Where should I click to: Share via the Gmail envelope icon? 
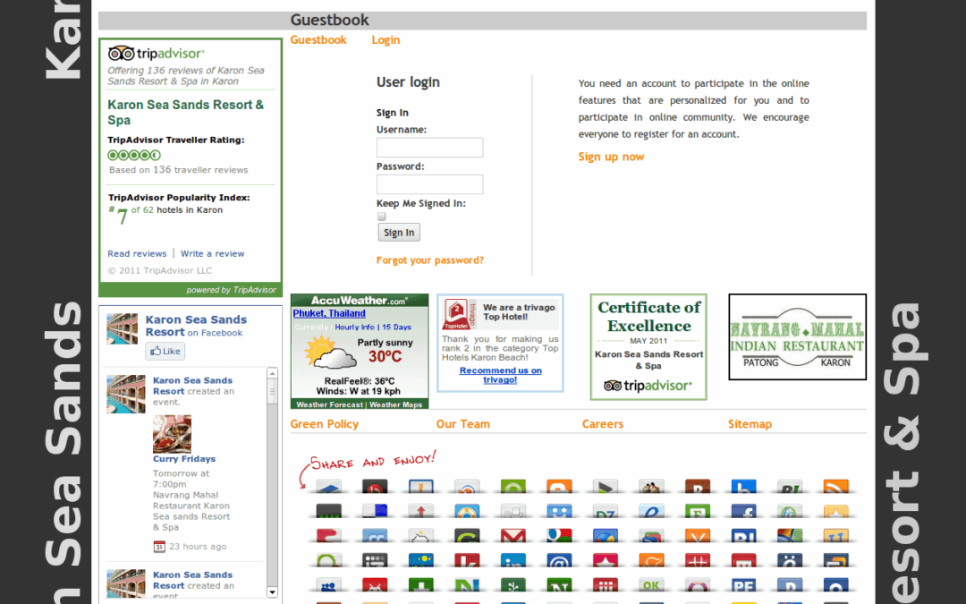[x=513, y=536]
